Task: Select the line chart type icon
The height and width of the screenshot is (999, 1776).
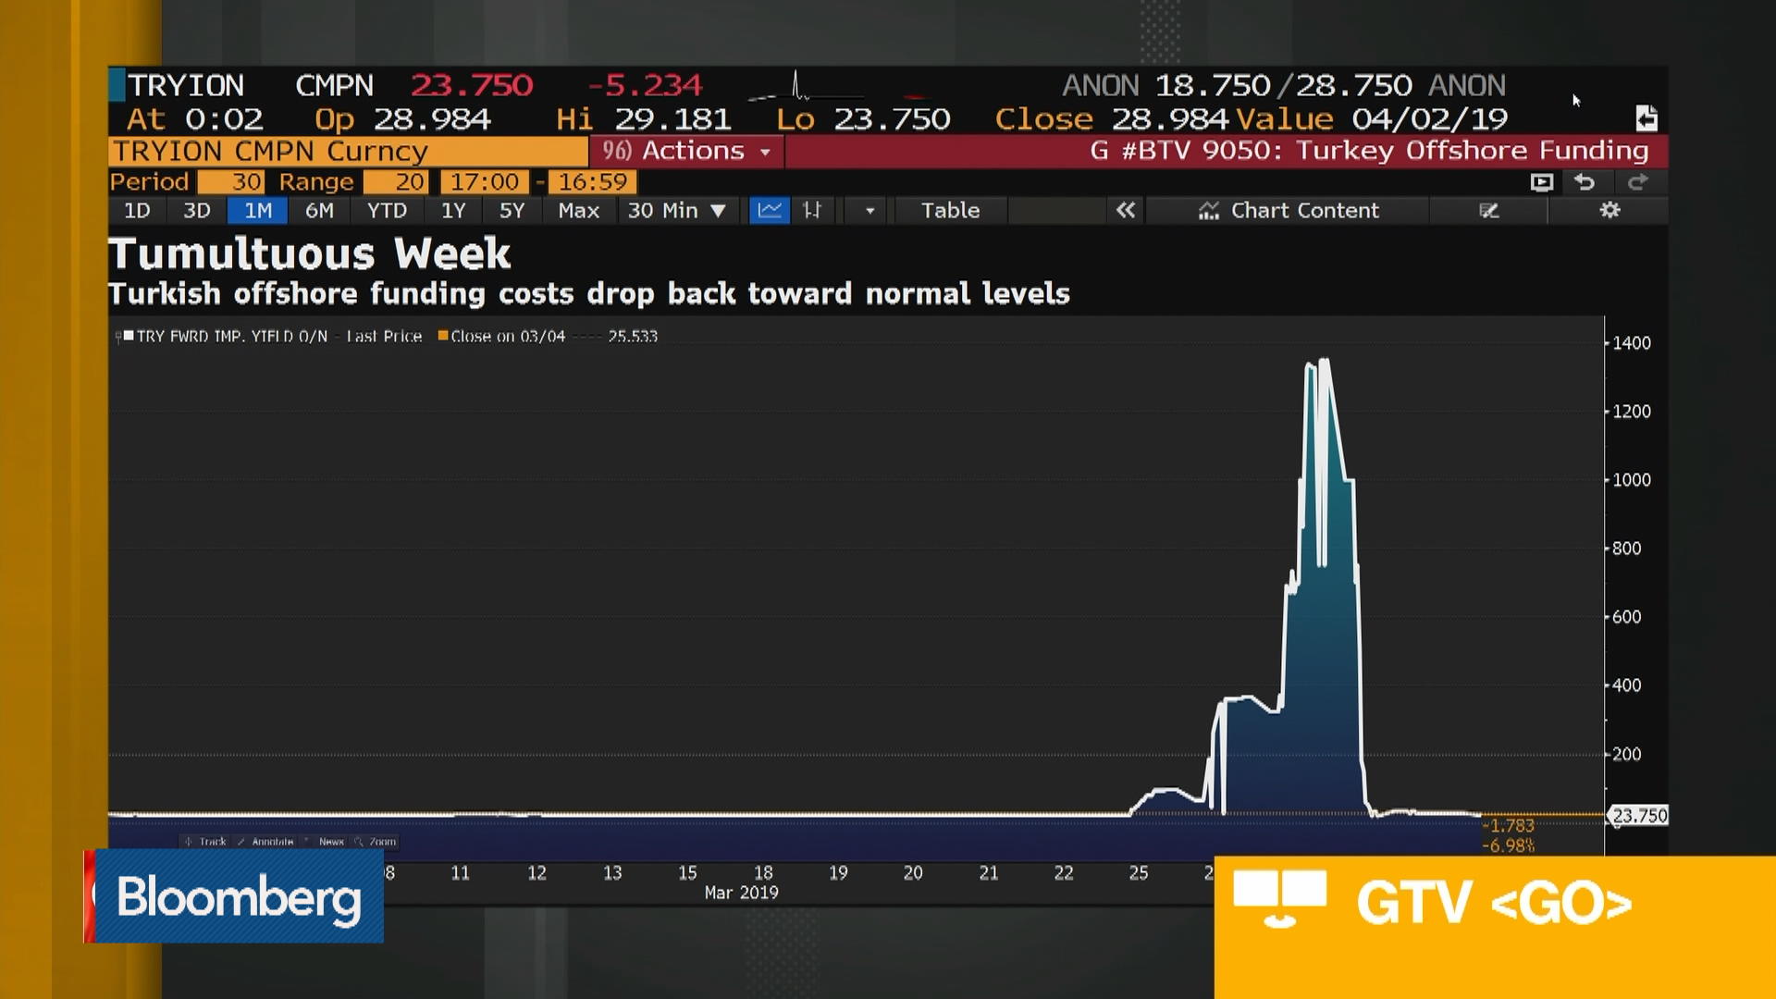Action: [769, 211]
